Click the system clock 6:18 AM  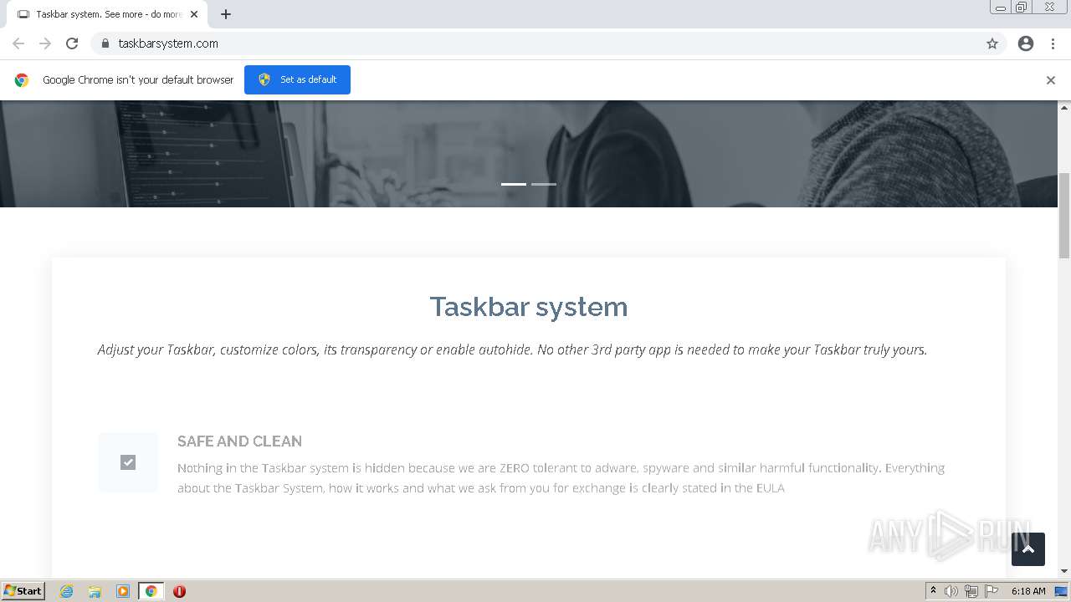tap(1028, 591)
